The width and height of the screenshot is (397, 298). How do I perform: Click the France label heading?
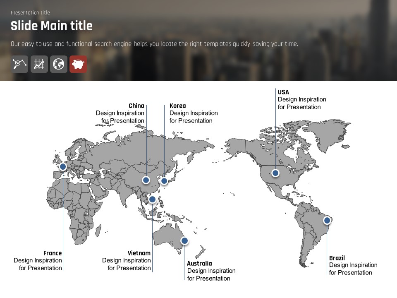click(x=53, y=253)
